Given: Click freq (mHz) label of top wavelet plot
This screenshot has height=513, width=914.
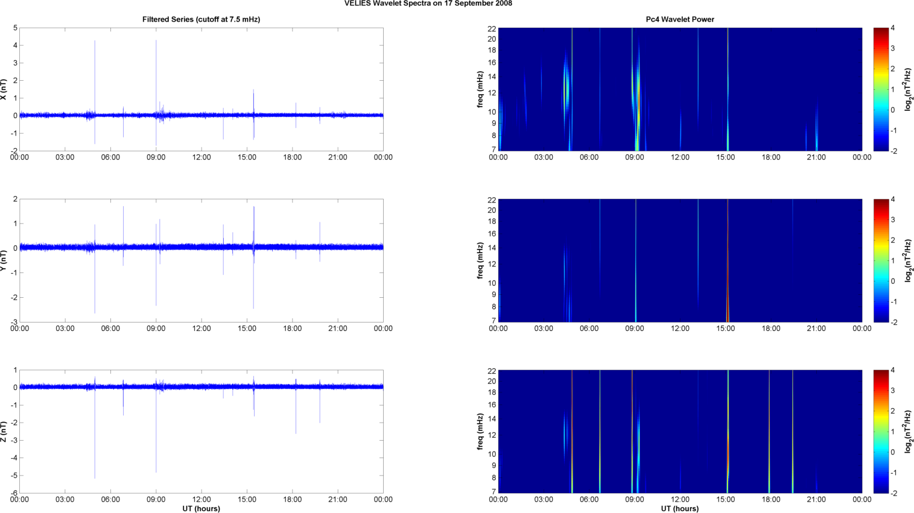Looking at the screenshot, I should click(480, 89).
